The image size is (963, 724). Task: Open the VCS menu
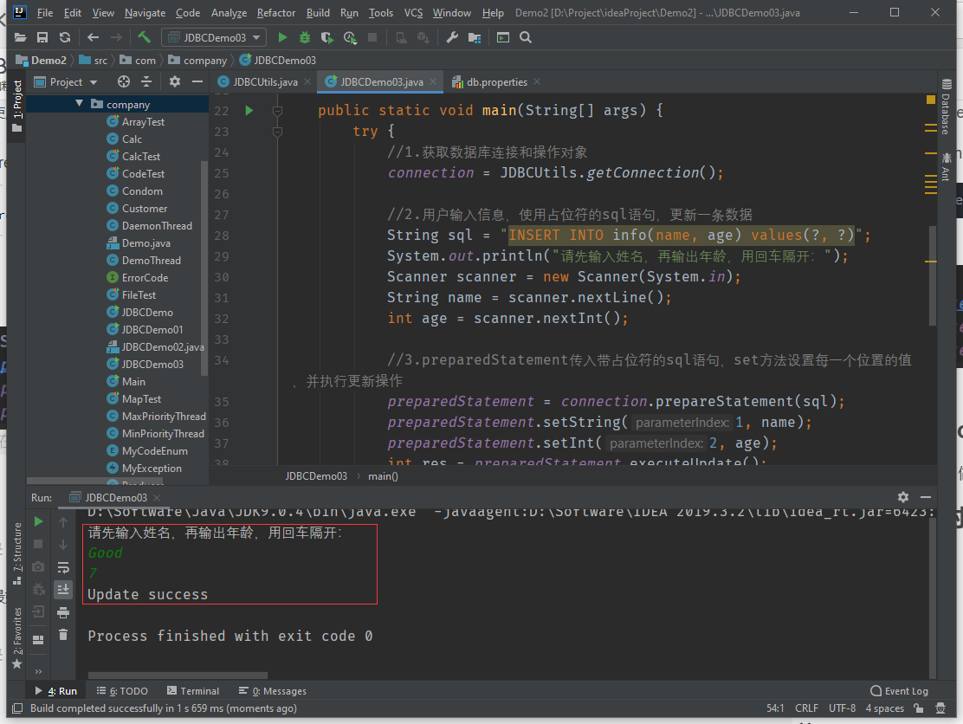click(x=413, y=12)
